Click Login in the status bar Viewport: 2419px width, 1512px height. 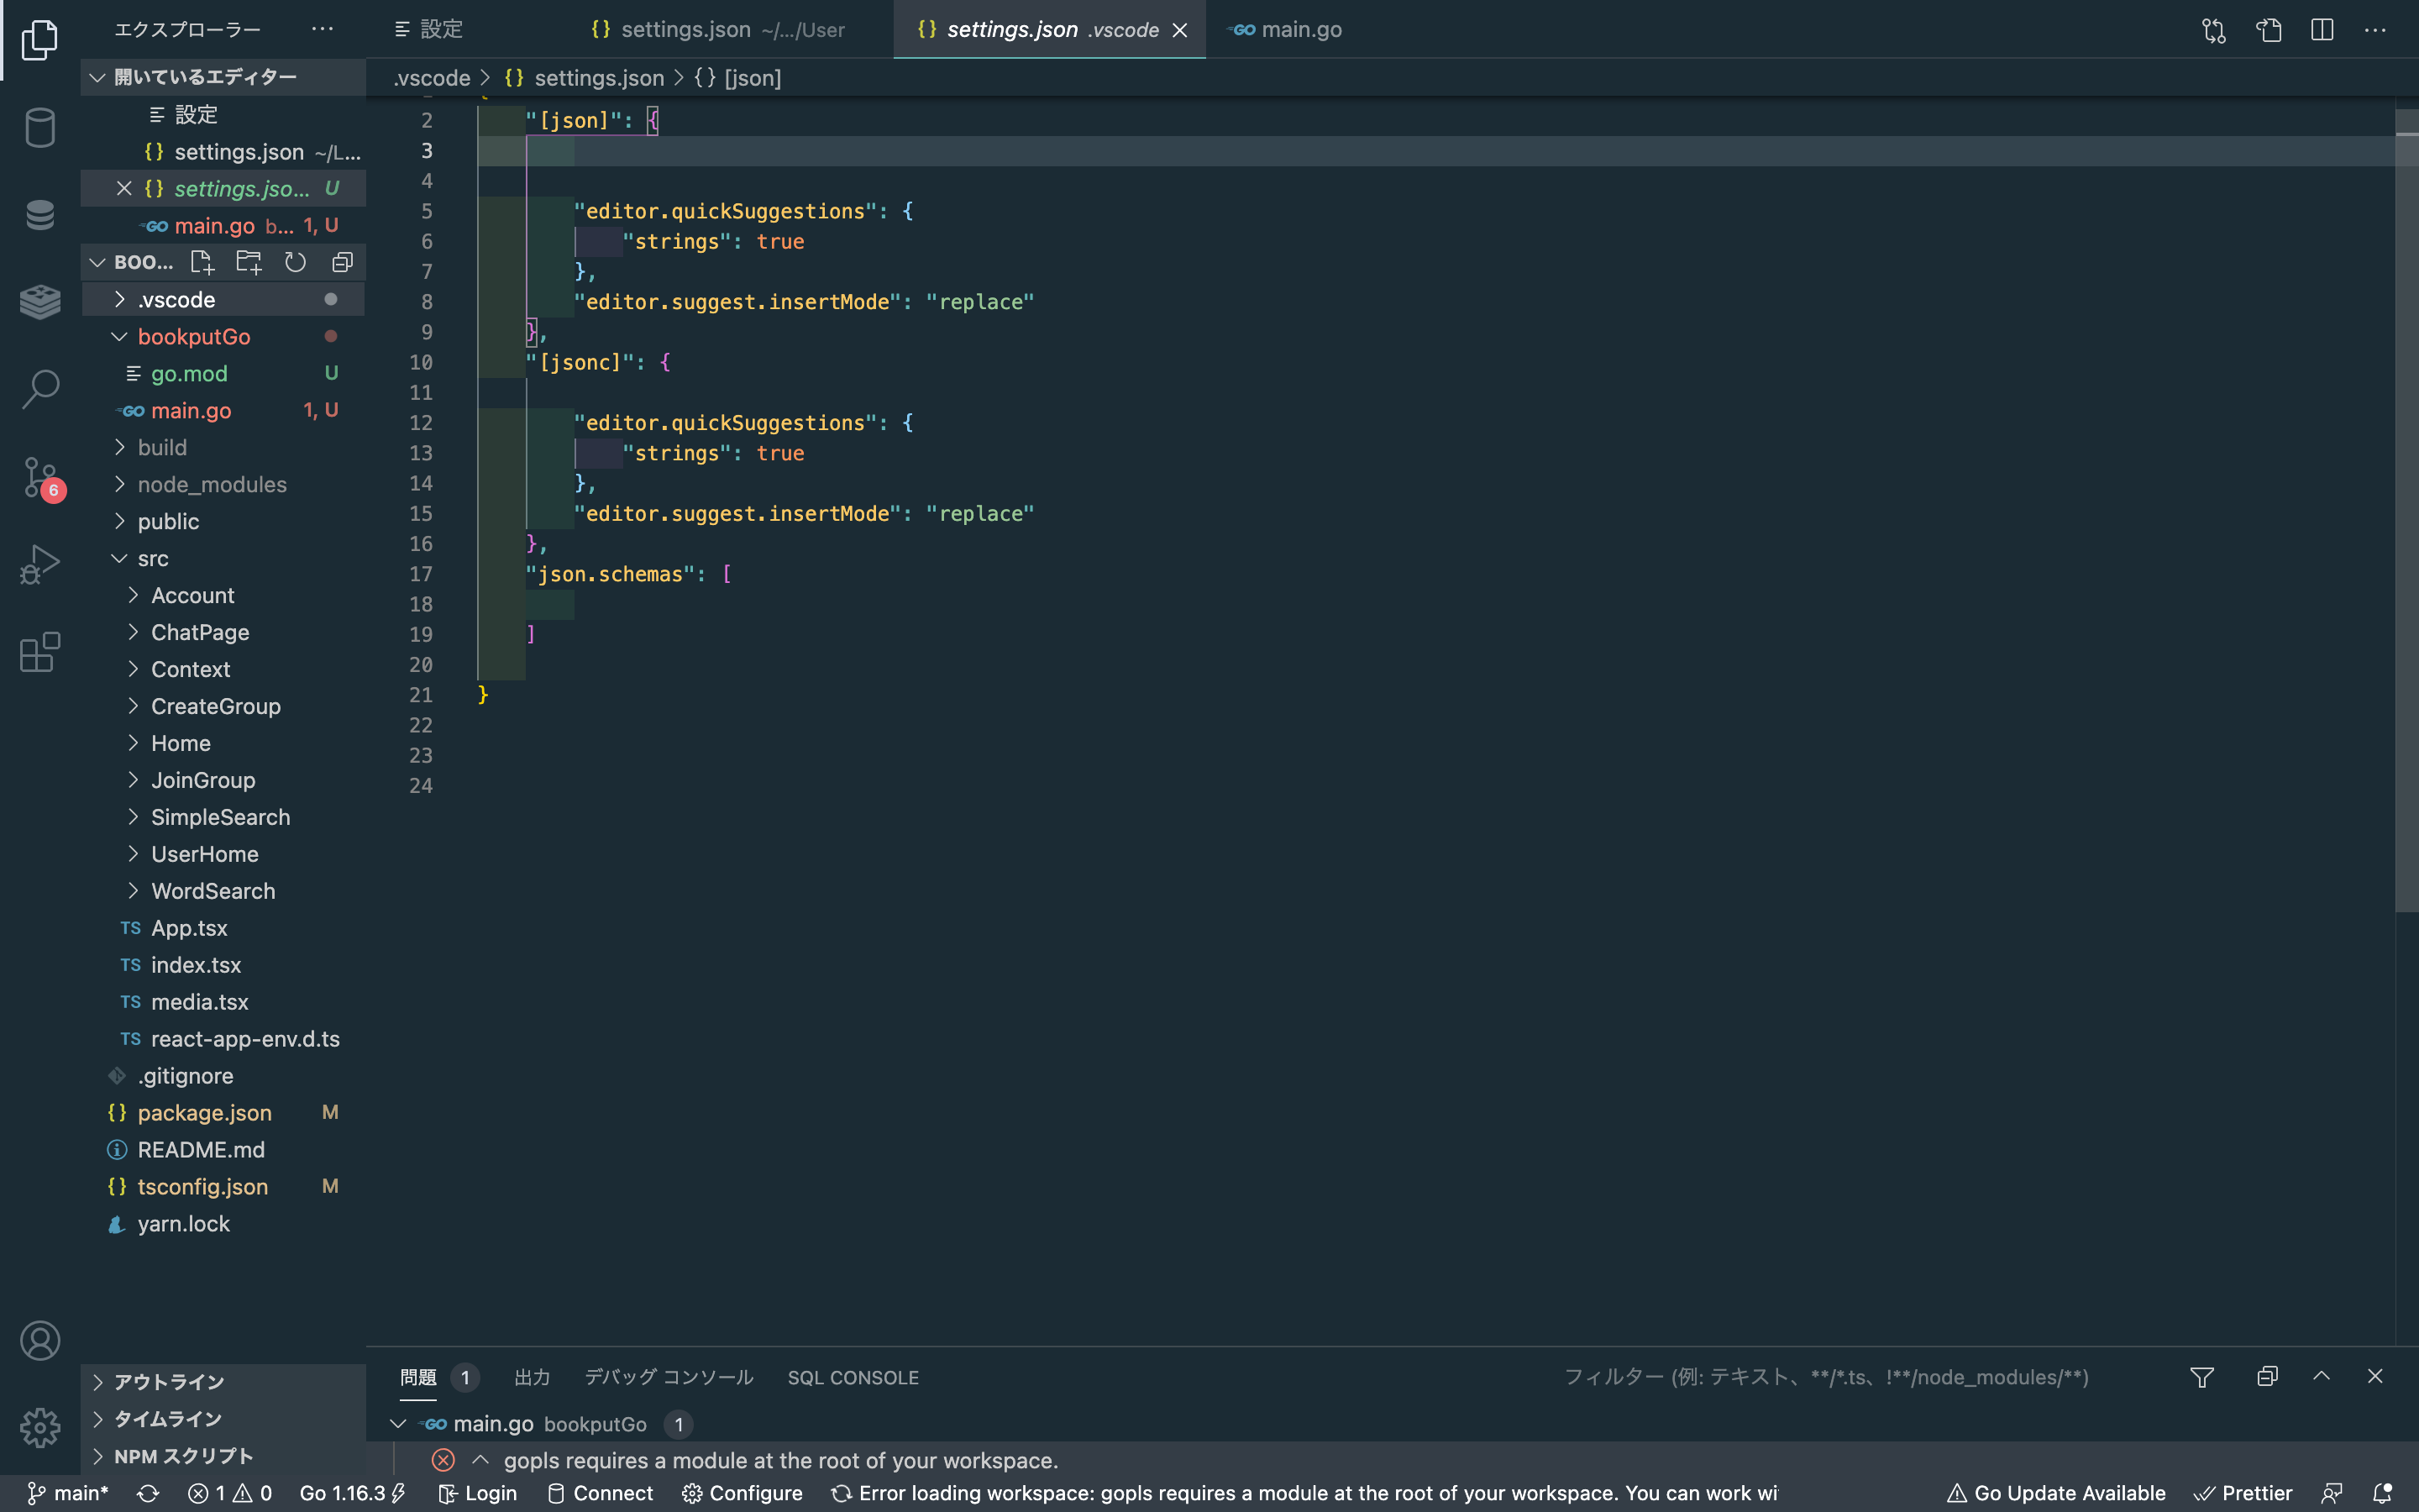(478, 1493)
